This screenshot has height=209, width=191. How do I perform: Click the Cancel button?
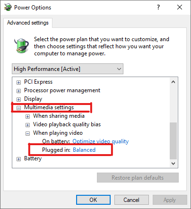(x=131, y=200)
